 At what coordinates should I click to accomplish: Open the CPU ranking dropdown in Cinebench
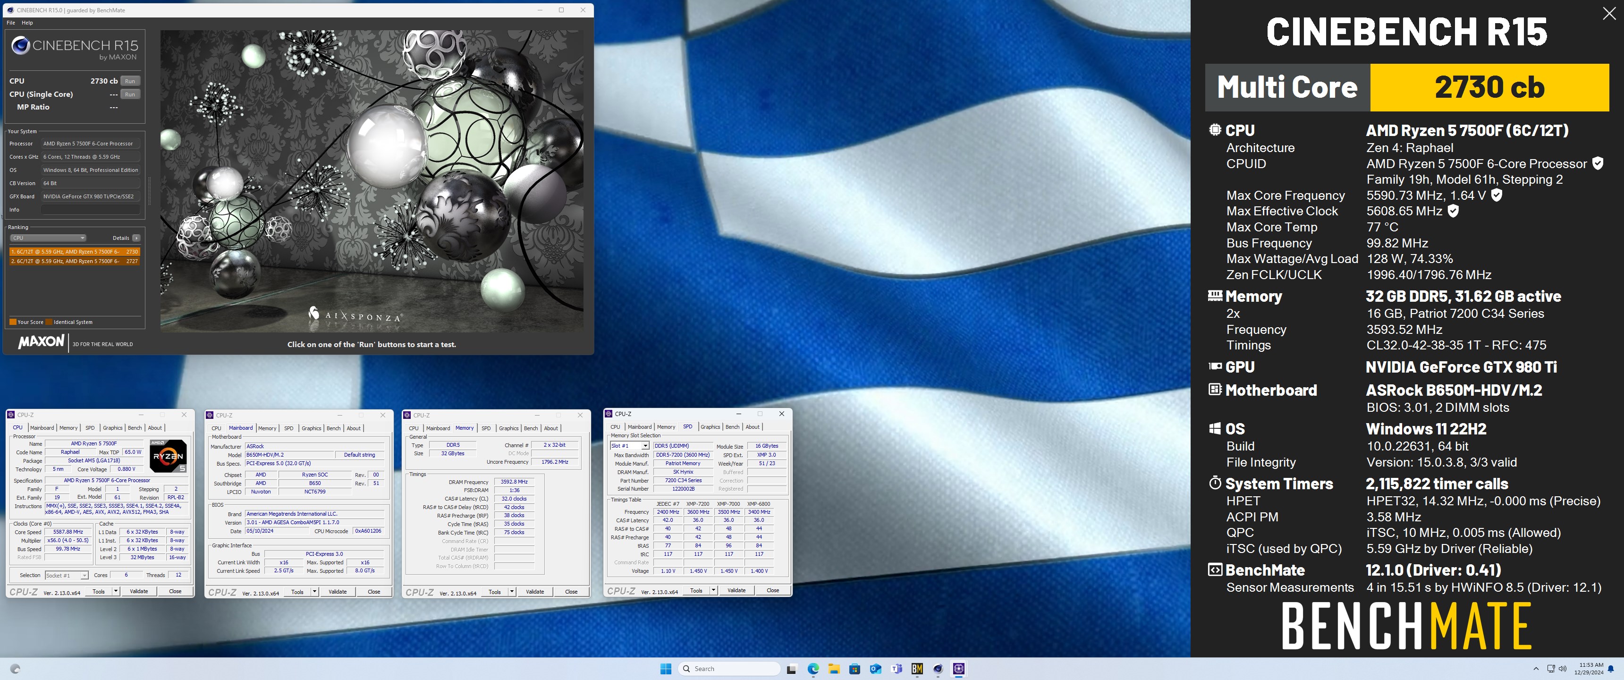[48, 238]
